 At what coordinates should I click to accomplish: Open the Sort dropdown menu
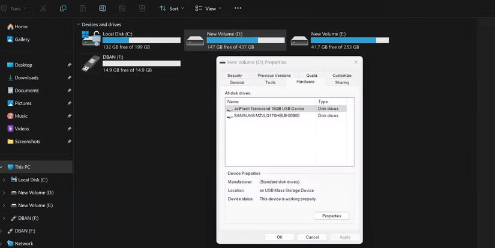172,8
